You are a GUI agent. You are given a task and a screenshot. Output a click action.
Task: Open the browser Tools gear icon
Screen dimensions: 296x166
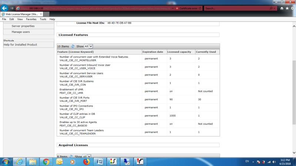292,8
